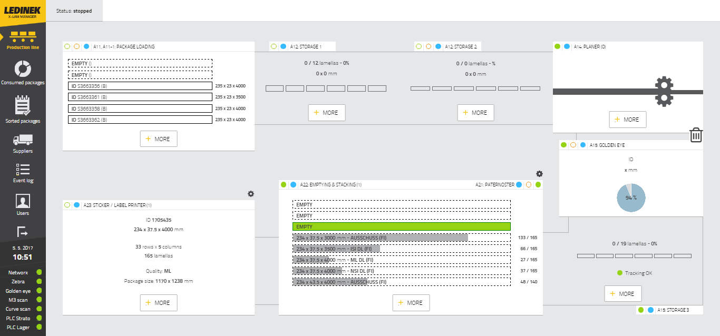Screen dimensions: 720x336
Task: Select package ID S3663356 row
Action: [x=140, y=86]
